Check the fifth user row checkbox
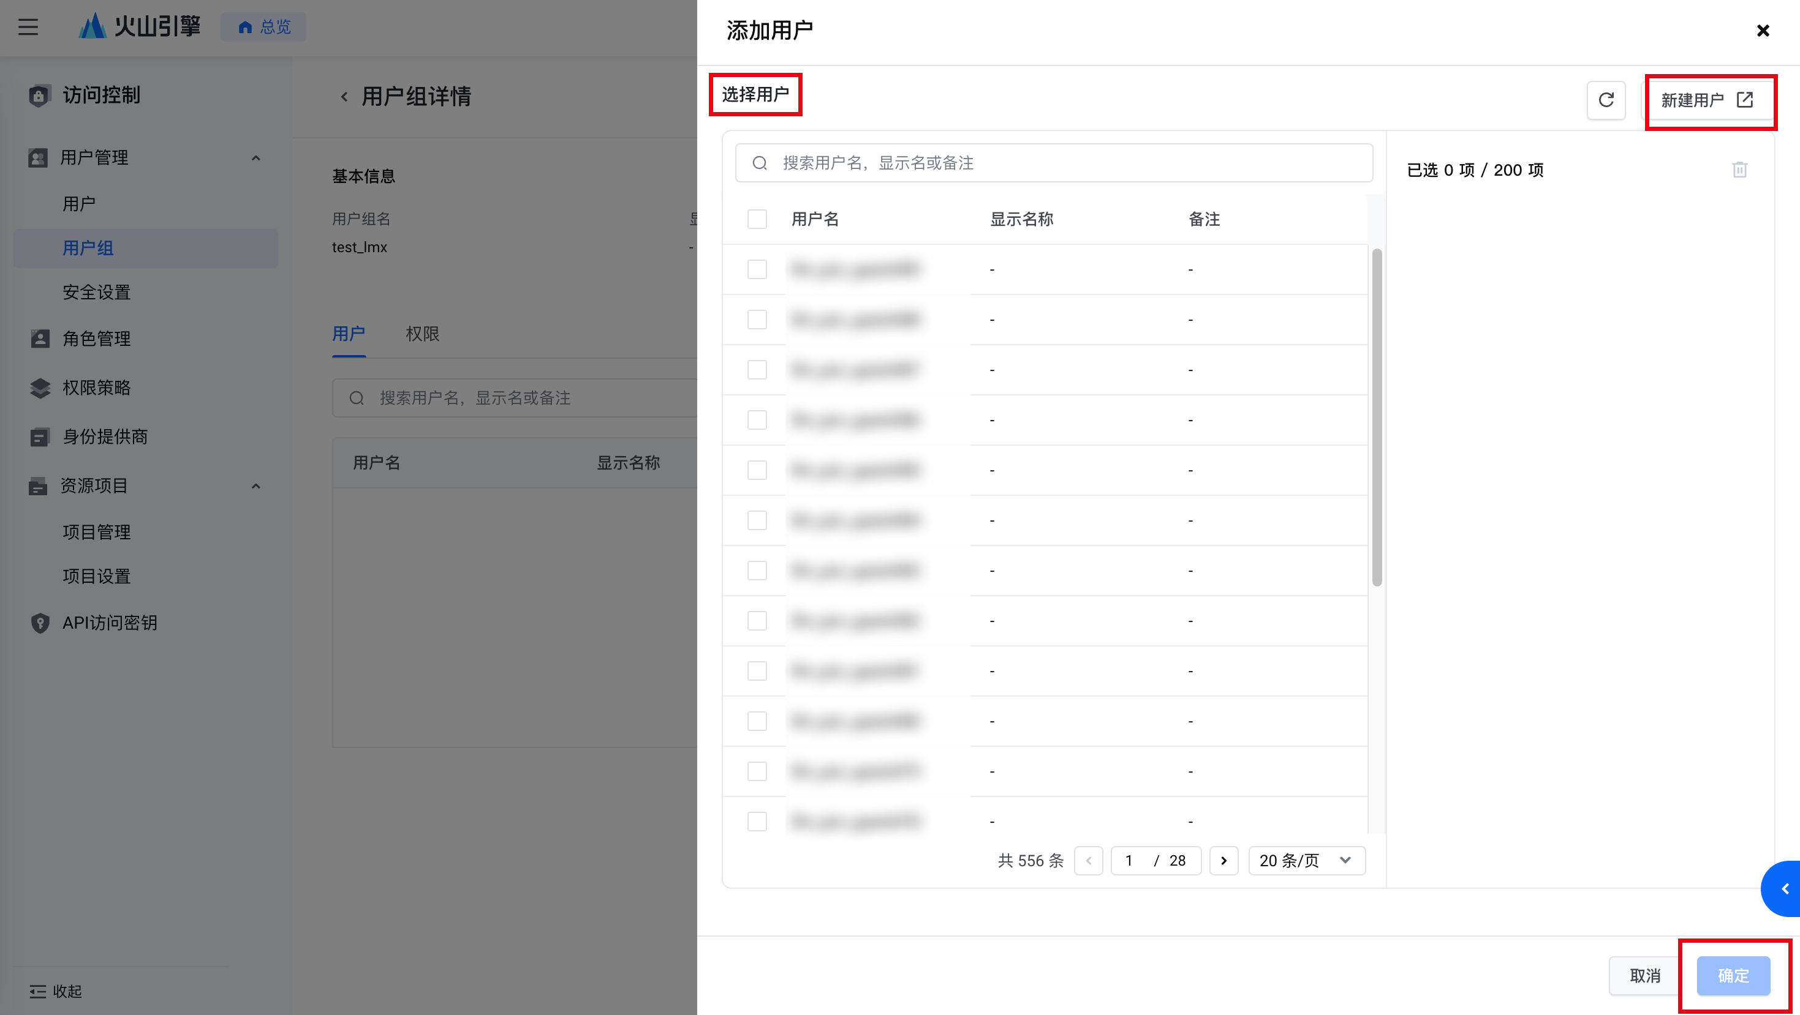Viewport: 1800px width, 1015px height. (757, 471)
